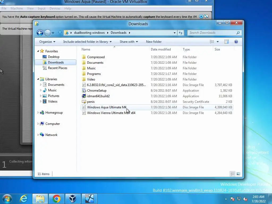
Task: Collapse the Favorites group
Action: 38,51
